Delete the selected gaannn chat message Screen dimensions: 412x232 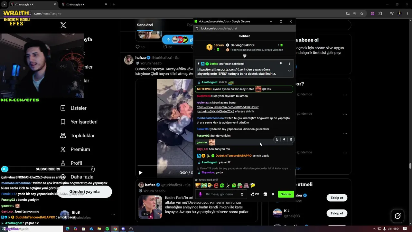291,140
